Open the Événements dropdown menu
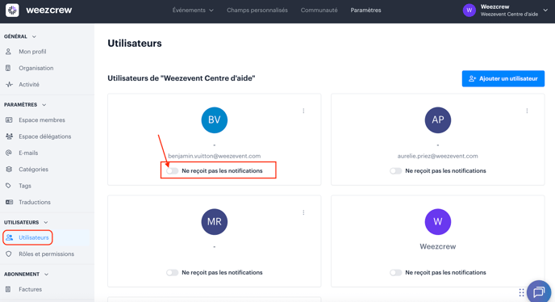 [193, 10]
